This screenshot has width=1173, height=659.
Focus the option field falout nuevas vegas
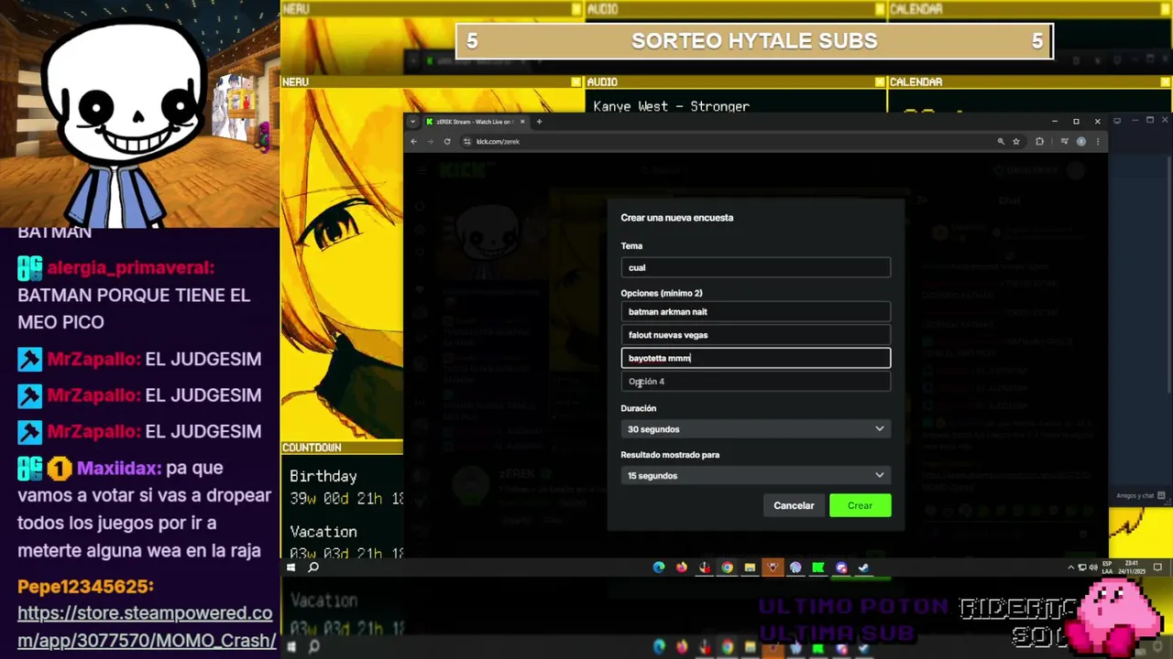tap(756, 335)
